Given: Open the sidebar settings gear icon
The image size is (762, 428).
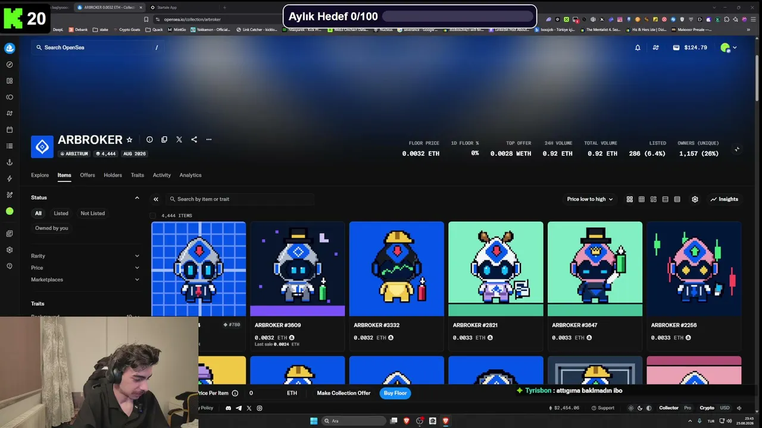Looking at the screenshot, I should click(x=10, y=250).
